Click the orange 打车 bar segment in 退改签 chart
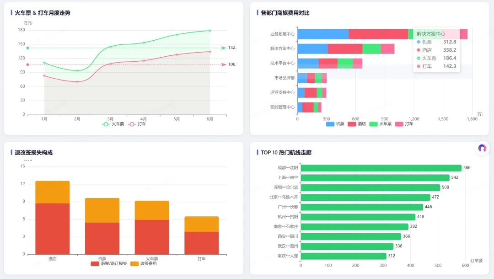494x279 pixels. tap(202, 224)
